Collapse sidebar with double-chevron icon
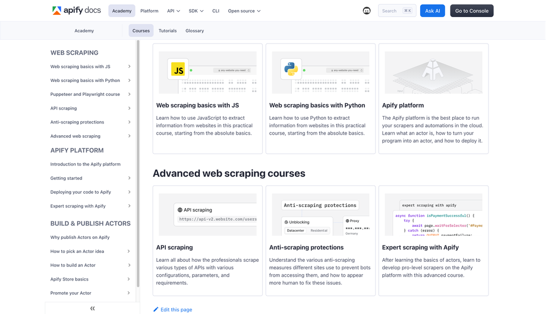 pyautogui.click(x=92, y=308)
